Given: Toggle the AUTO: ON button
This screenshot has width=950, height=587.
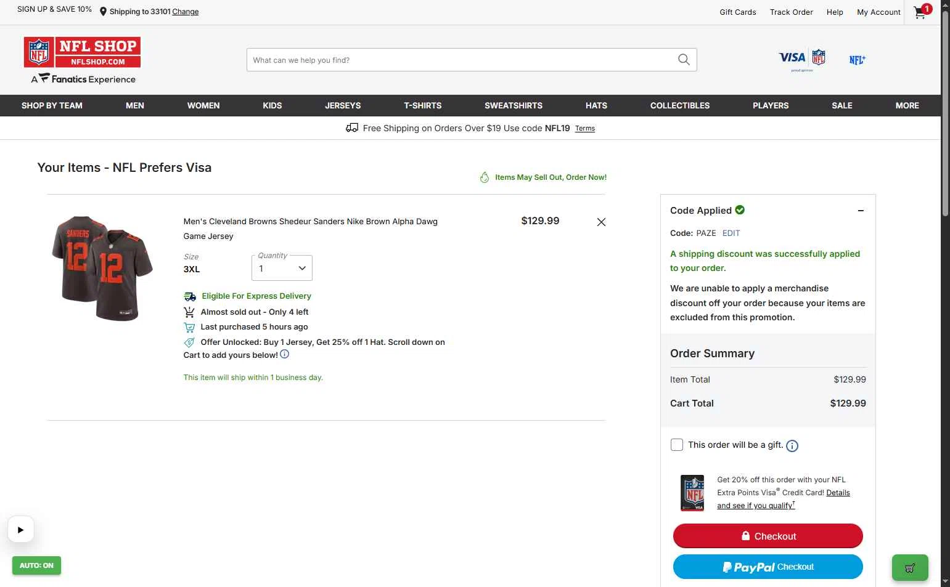Looking at the screenshot, I should click(36, 565).
